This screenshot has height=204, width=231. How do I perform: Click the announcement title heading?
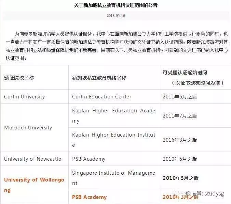pos(116,5)
